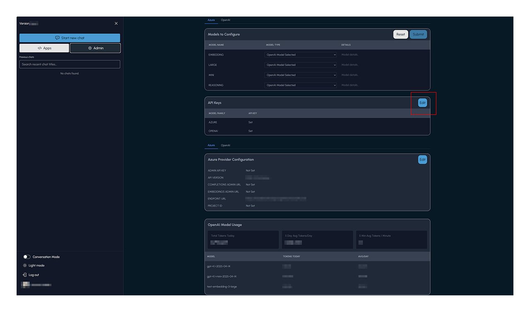Toggle Conversation Mode switch
The width and height of the screenshot is (530, 312).
pos(27,257)
